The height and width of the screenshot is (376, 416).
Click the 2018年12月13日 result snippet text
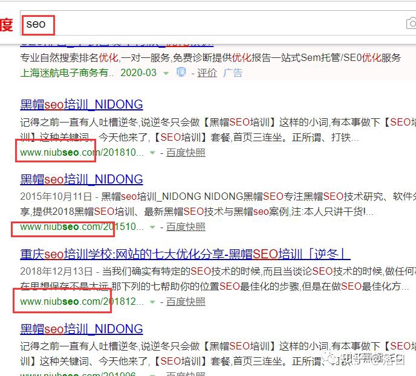coord(218,279)
